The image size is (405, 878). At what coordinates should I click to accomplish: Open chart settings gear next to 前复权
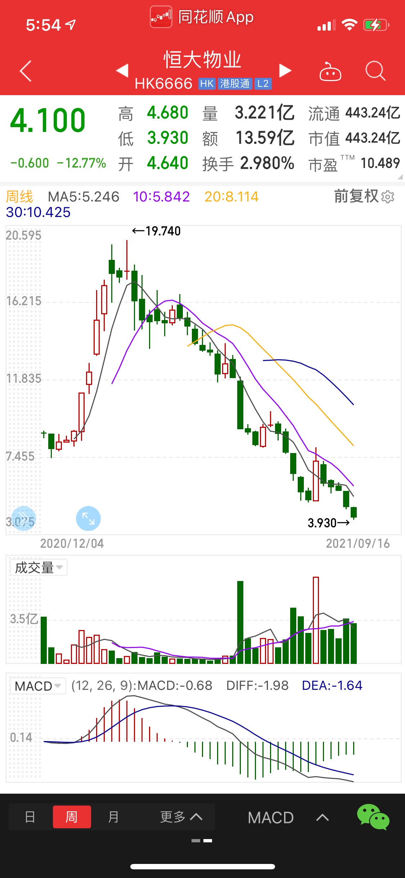tap(388, 197)
